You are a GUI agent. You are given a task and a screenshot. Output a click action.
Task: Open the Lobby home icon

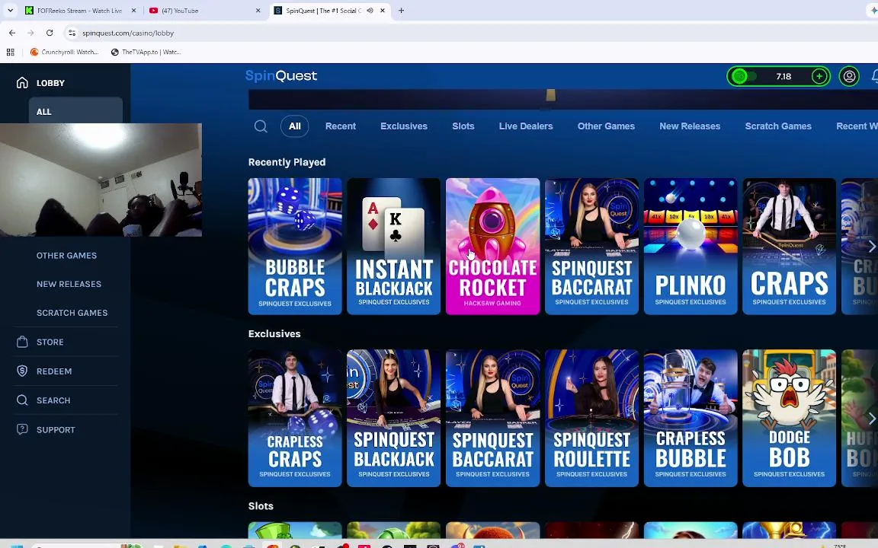pyautogui.click(x=22, y=83)
